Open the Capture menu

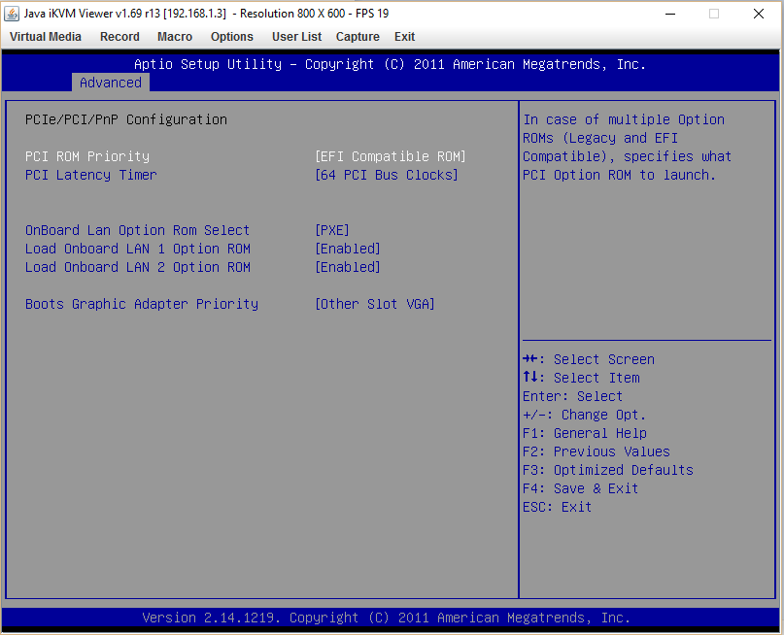click(x=358, y=37)
